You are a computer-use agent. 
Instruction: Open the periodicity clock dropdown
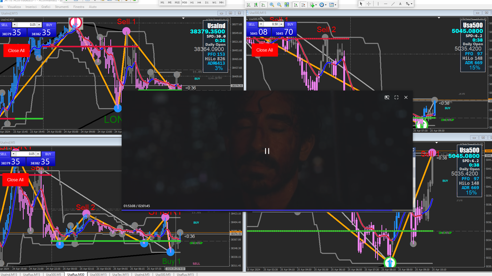click(x=323, y=5)
